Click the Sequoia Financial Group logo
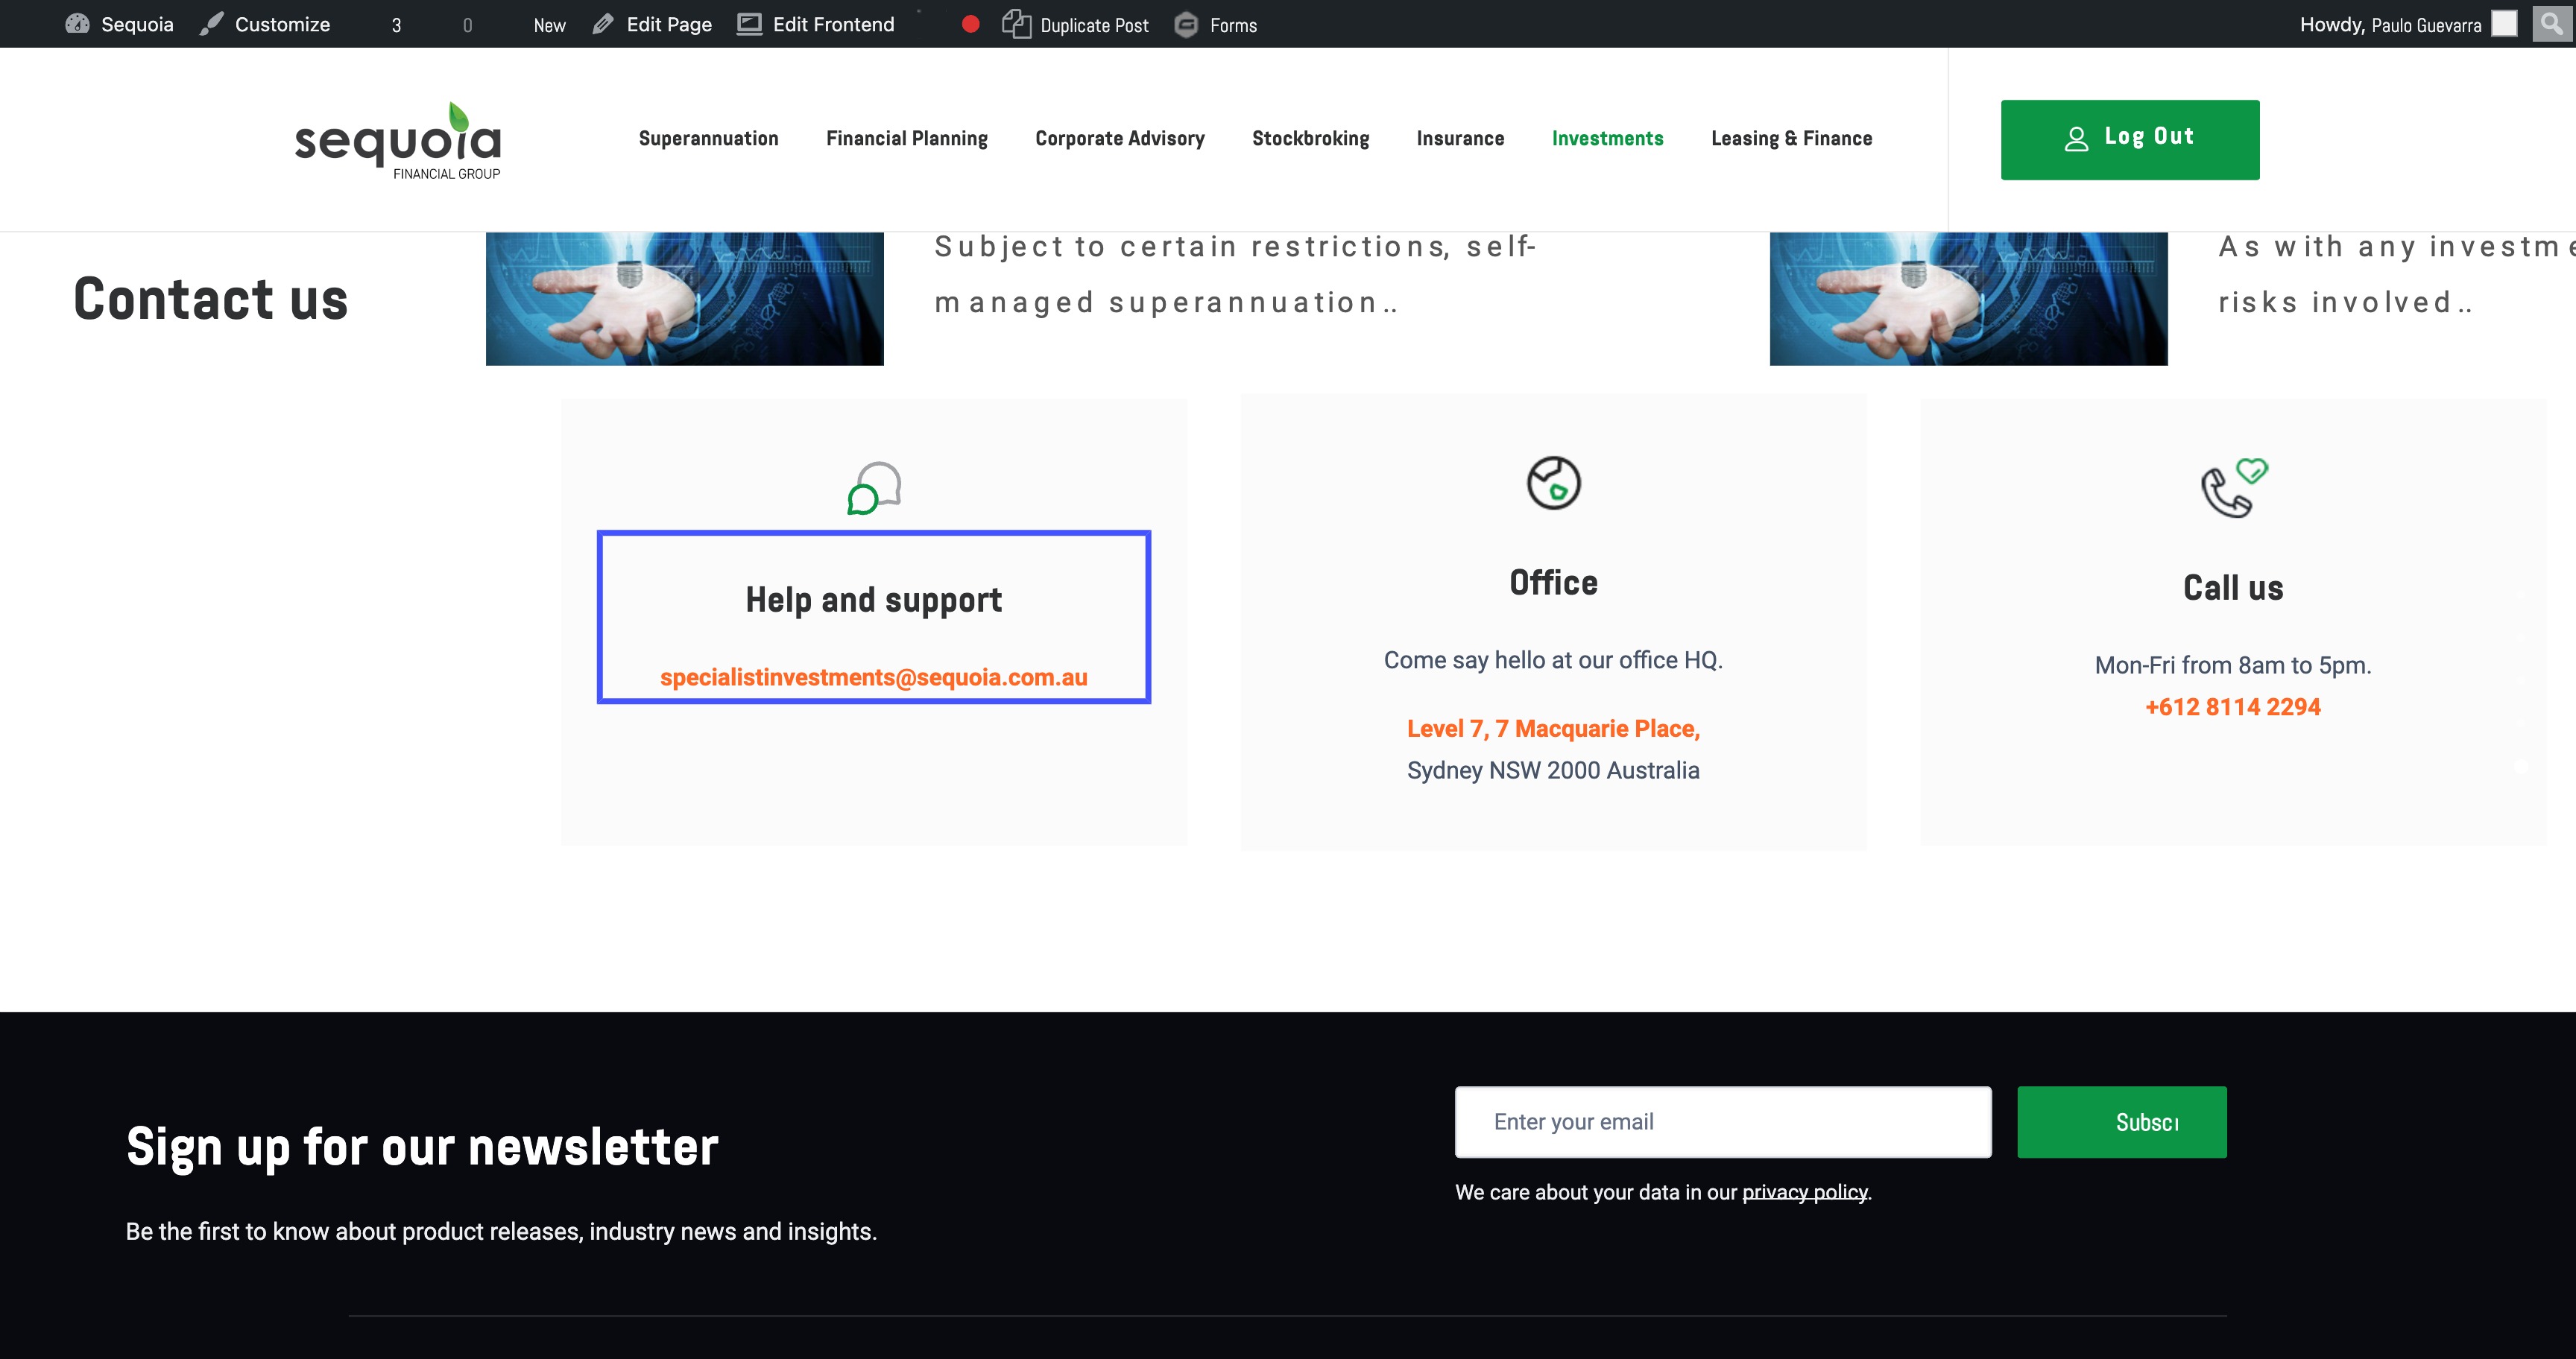The height and width of the screenshot is (1359, 2576). (x=398, y=141)
